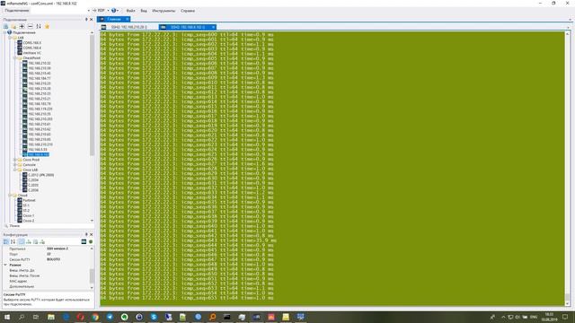
Task: Pin the Configuration panel
Action: (x=86, y=234)
